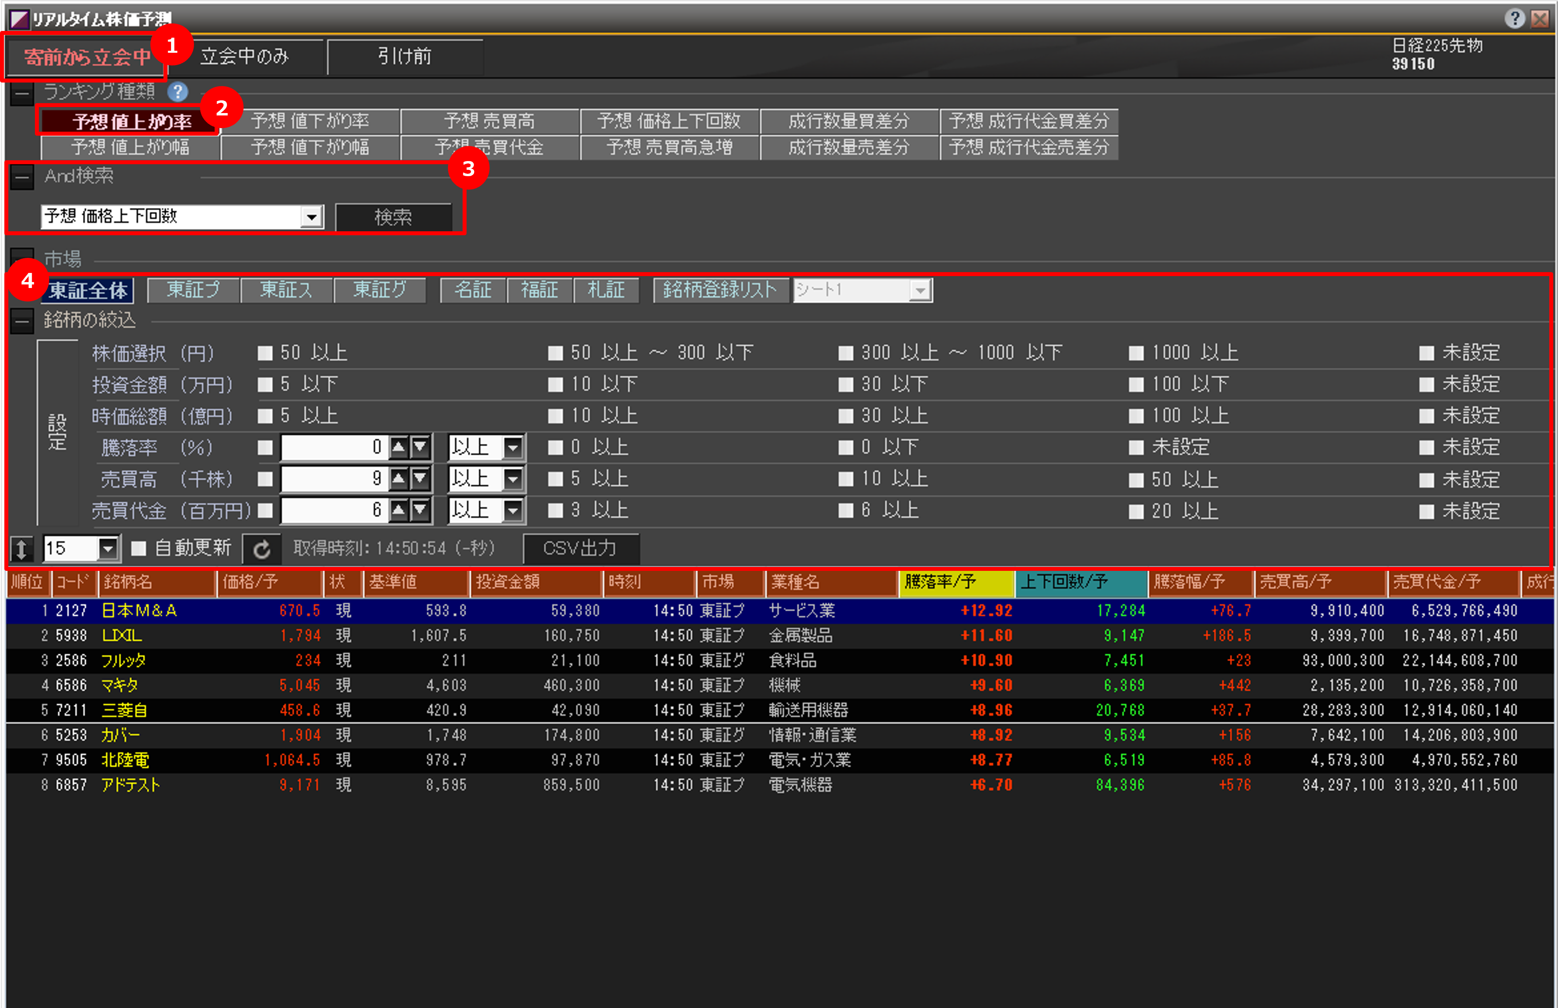Select 成行数量買差分 ranking
Image resolution: width=1558 pixels, height=1008 pixels.
pos(849,121)
